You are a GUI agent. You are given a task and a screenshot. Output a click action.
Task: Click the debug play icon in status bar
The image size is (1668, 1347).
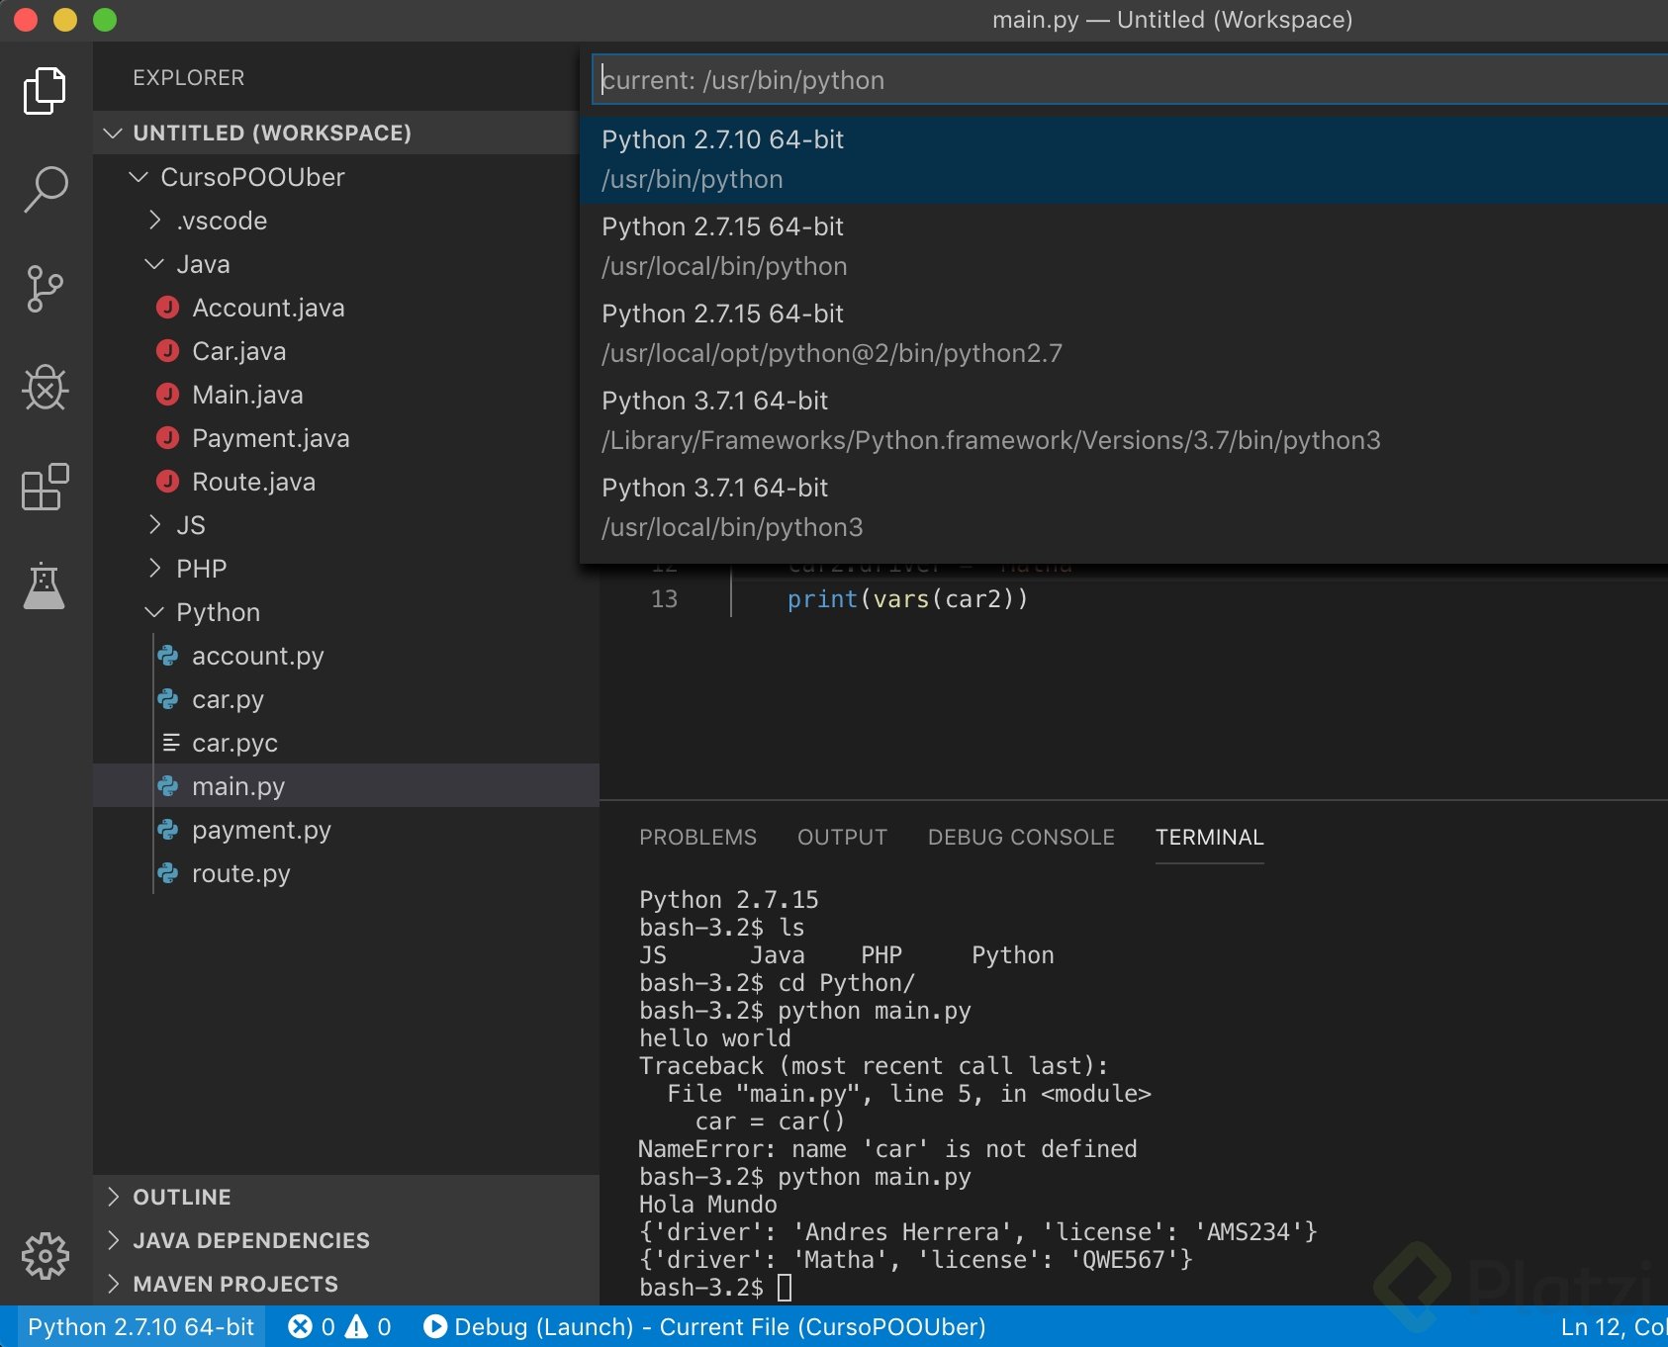(434, 1326)
